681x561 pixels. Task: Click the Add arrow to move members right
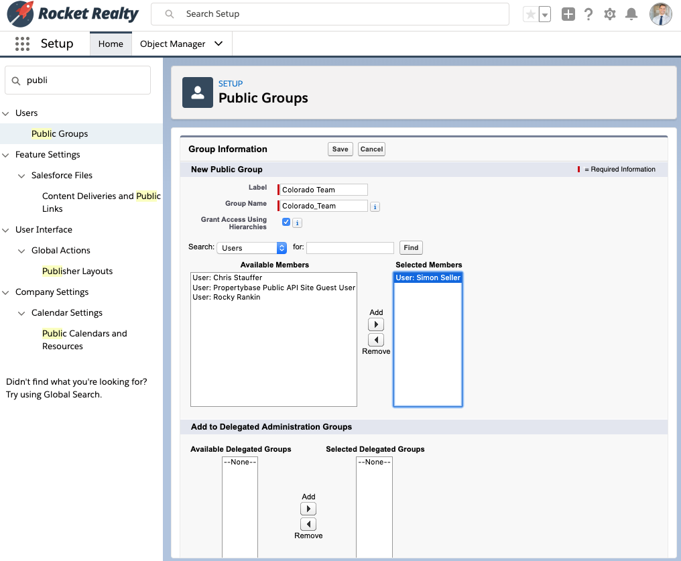tap(376, 324)
